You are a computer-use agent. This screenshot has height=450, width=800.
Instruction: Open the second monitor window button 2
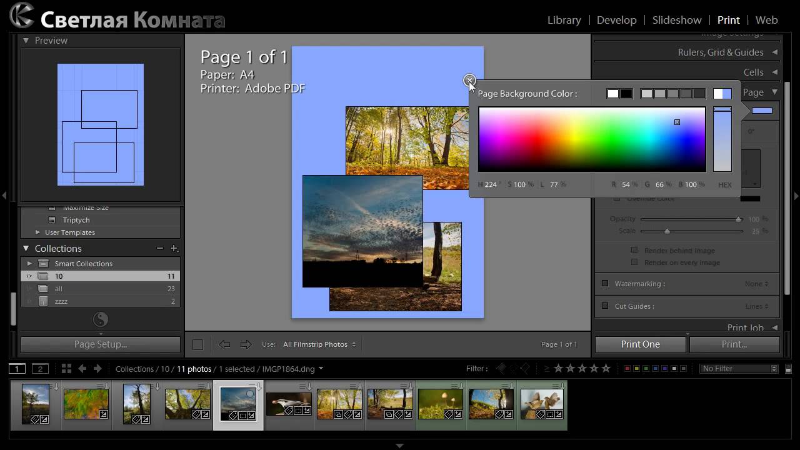click(x=40, y=369)
